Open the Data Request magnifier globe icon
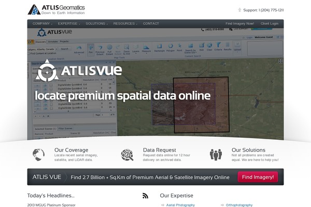 tap(127, 155)
